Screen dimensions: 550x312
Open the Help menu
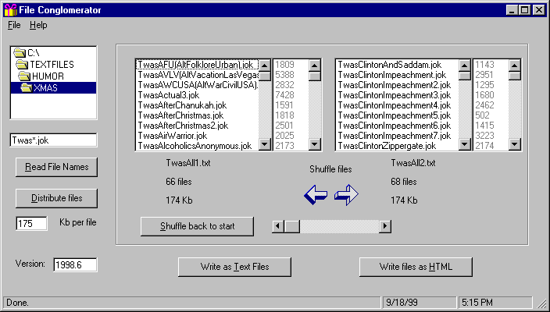click(x=38, y=25)
